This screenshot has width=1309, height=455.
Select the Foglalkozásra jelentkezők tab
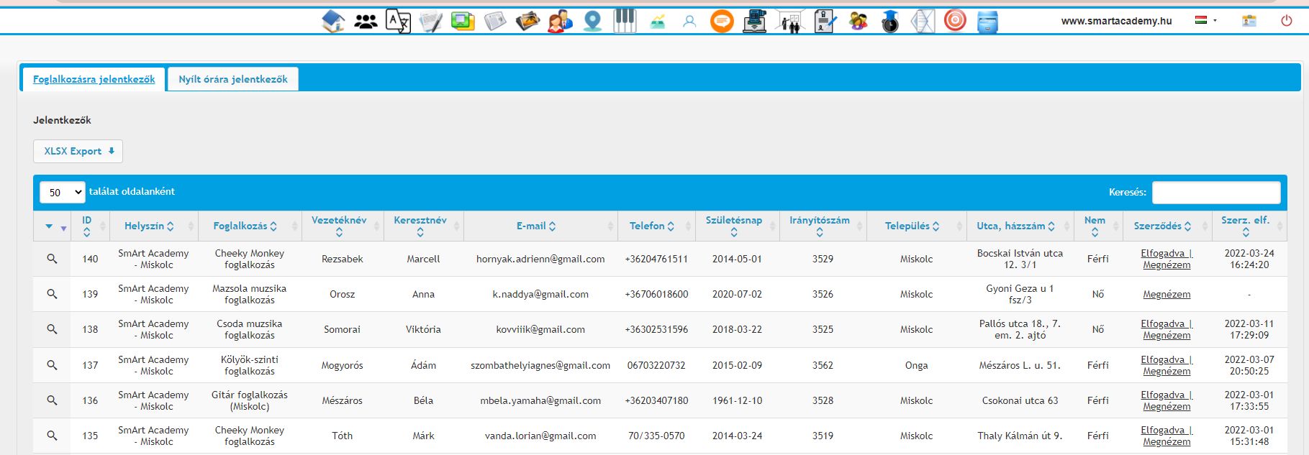94,79
